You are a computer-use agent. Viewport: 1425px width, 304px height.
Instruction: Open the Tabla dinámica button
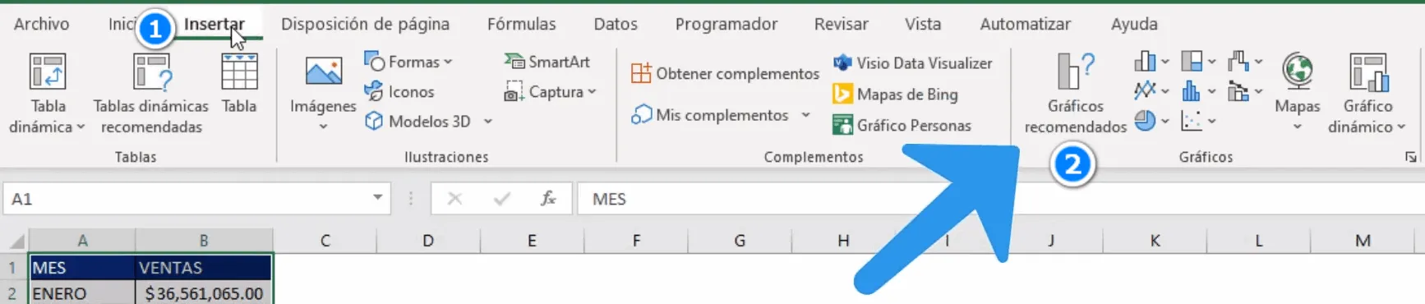tap(47, 93)
